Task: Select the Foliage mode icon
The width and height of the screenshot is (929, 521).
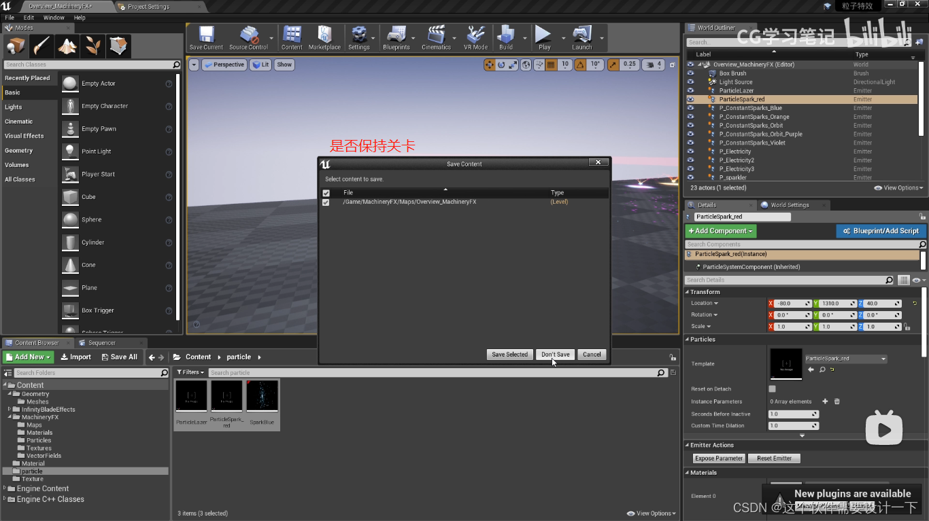Action: click(x=93, y=46)
